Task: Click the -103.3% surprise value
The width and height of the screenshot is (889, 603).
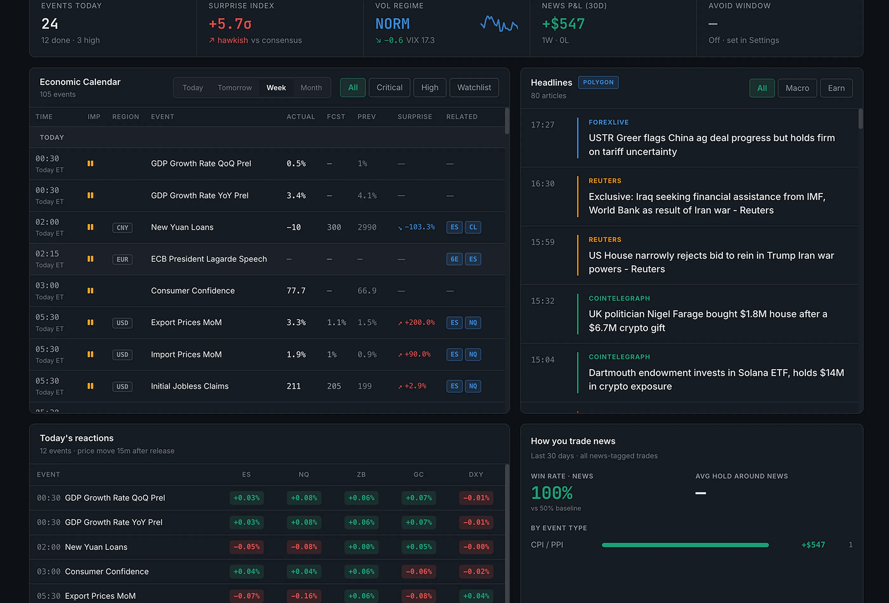Action: click(x=416, y=227)
